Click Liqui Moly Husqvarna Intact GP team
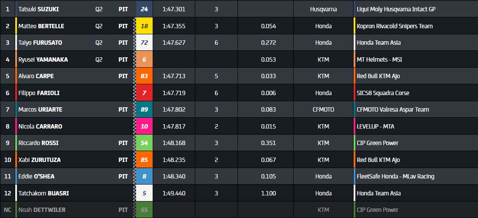478x218 pixels. click(x=396, y=9)
